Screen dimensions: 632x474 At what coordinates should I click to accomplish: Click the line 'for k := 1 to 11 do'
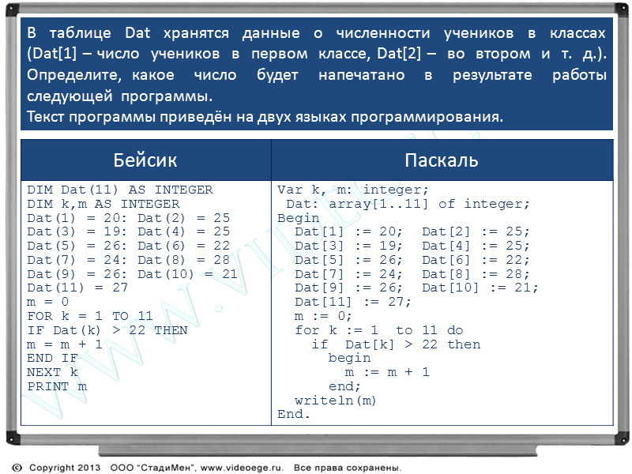click(x=379, y=330)
